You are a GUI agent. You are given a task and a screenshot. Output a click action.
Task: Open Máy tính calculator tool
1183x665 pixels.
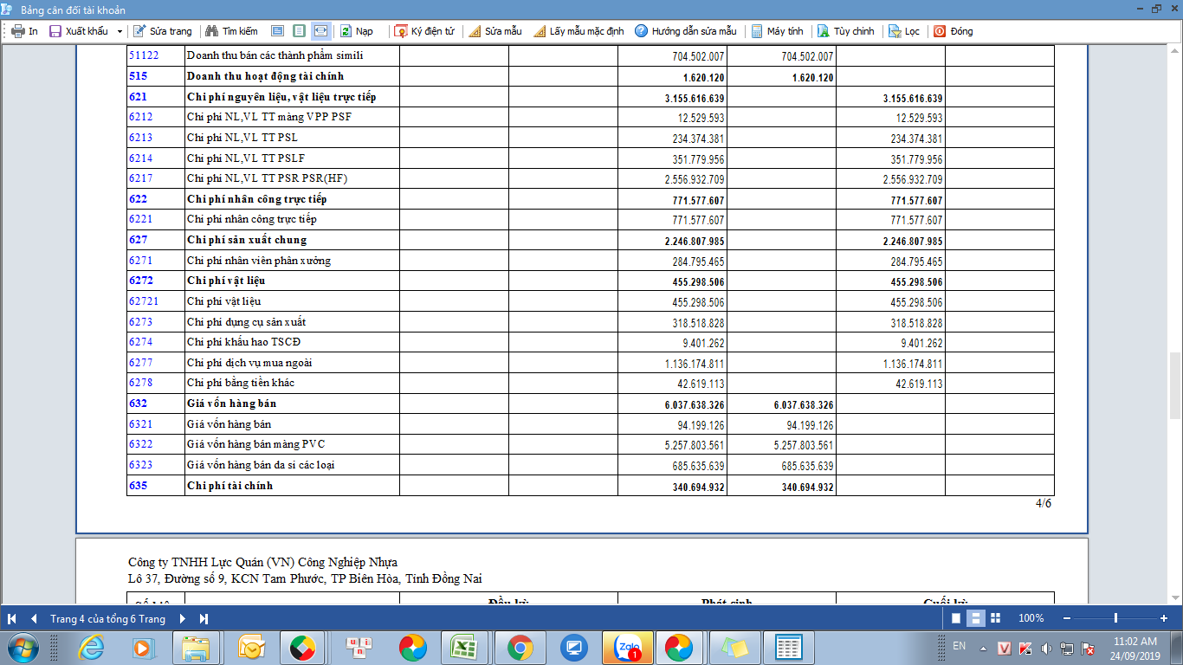click(757, 31)
